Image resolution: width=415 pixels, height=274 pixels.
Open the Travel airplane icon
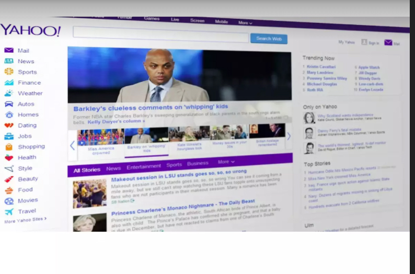click(x=9, y=212)
